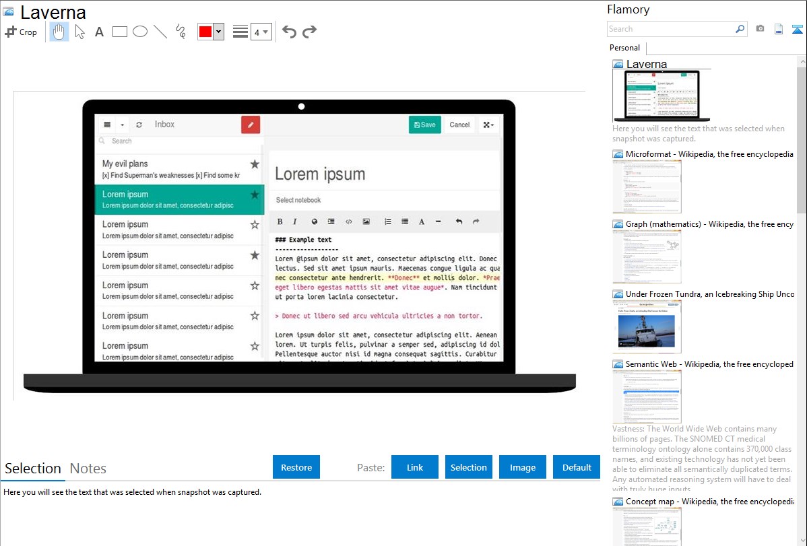Viewport: 807px width, 546px height.
Task: Switch to the Personal tab
Action: [x=625, y=48]
